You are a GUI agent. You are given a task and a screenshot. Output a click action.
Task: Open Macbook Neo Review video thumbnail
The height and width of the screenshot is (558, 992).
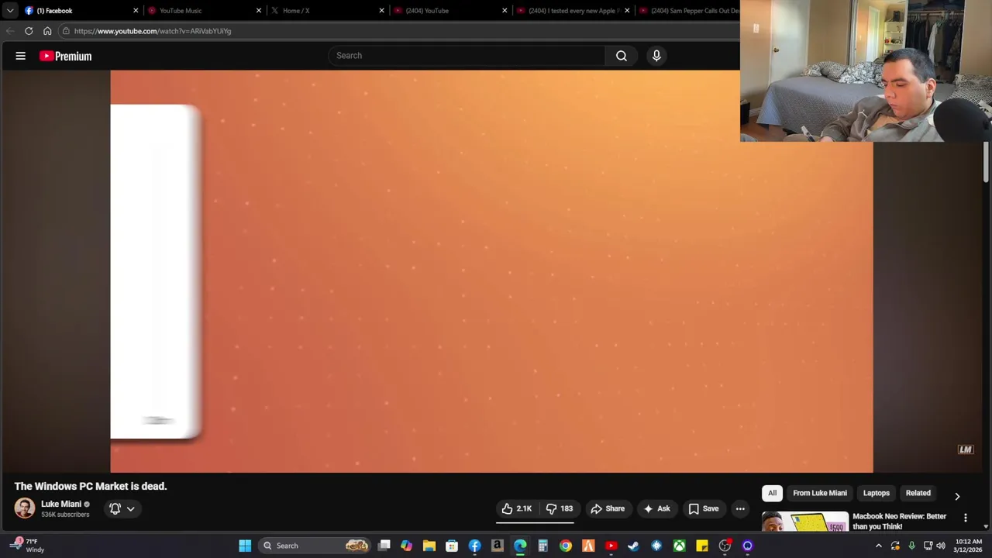[x=805, y=522]
